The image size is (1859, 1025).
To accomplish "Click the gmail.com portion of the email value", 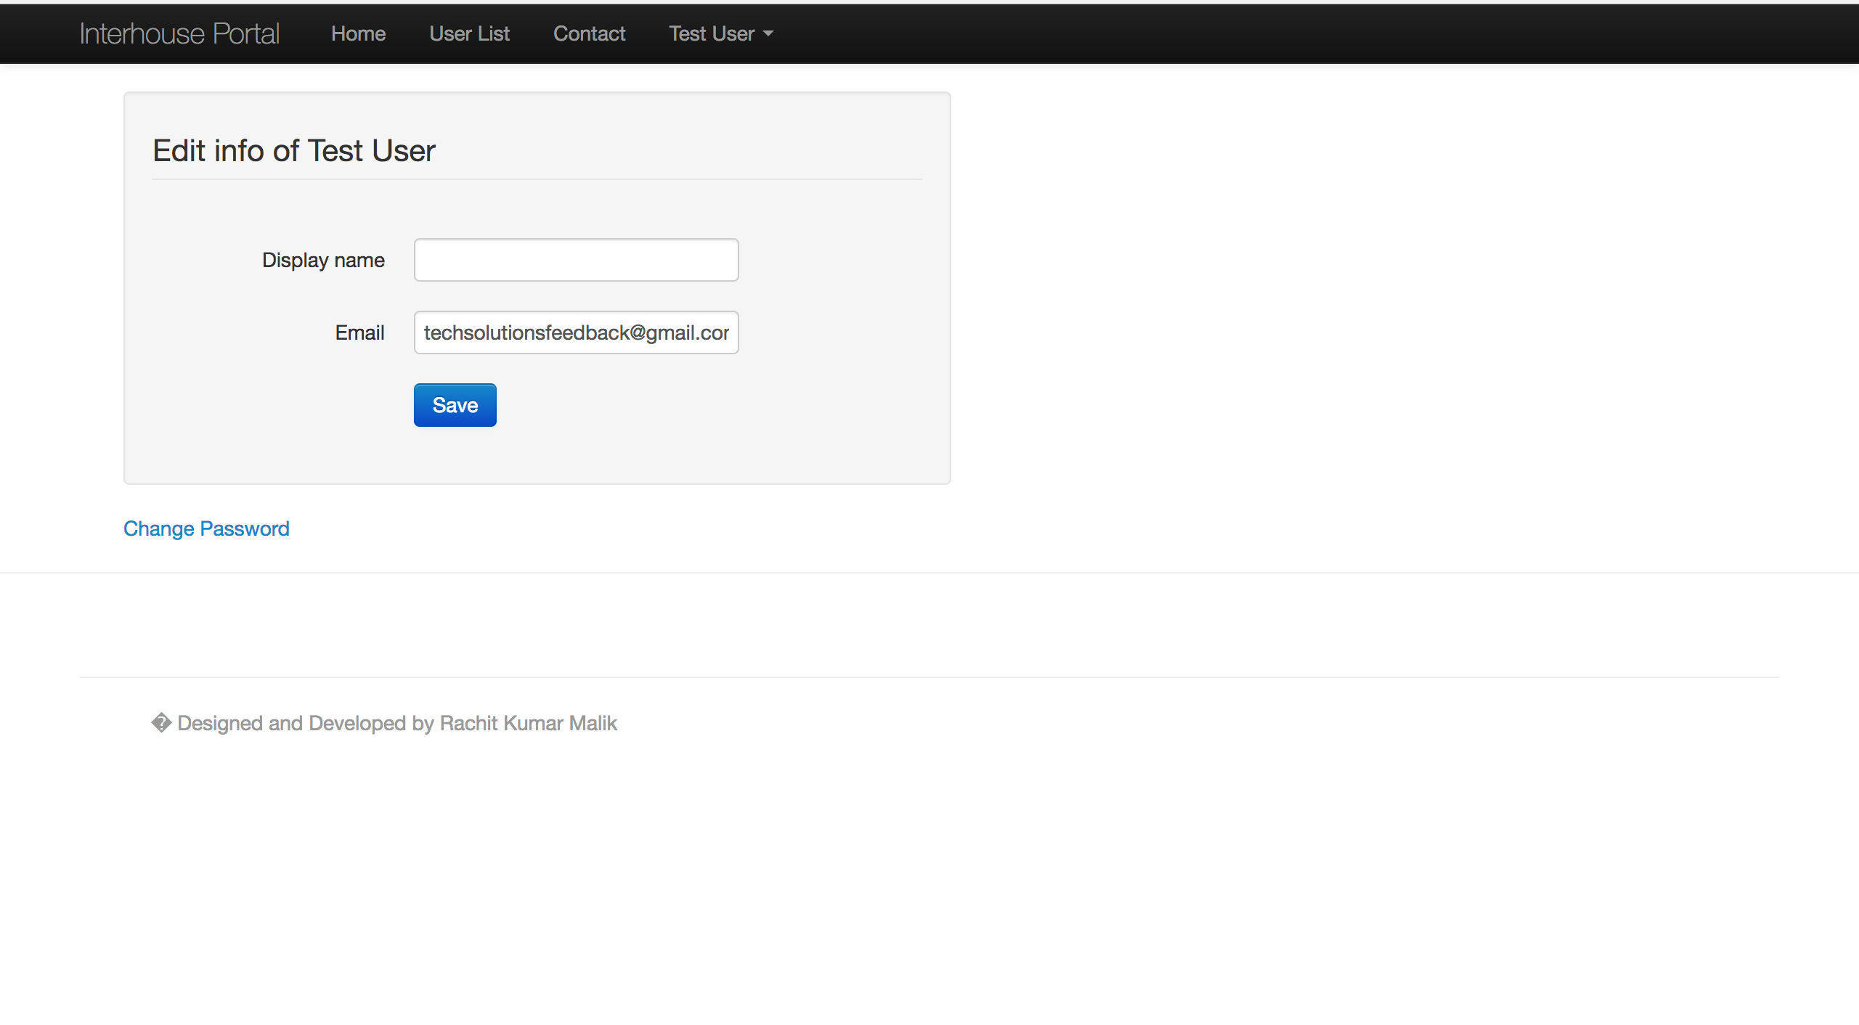I will pyautogui.click(x=687, y=332).
